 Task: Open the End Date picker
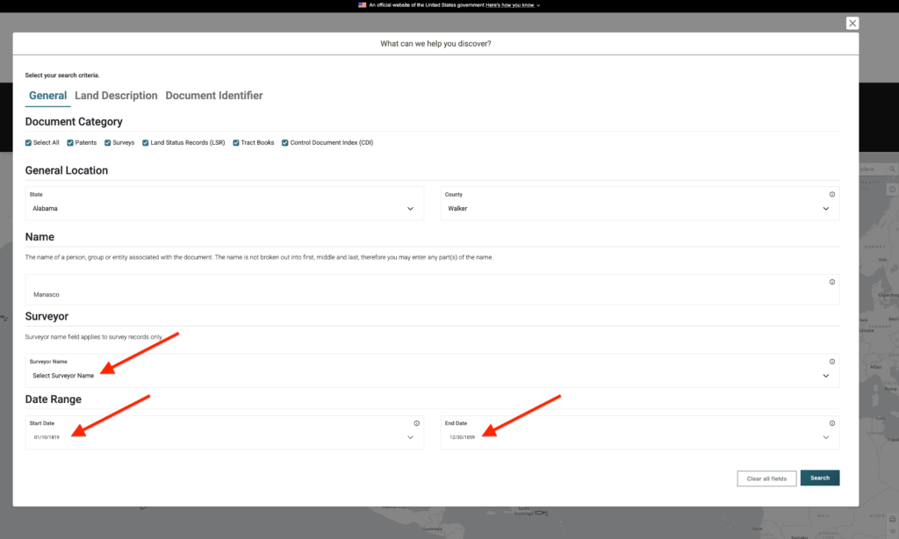point(640,433)
